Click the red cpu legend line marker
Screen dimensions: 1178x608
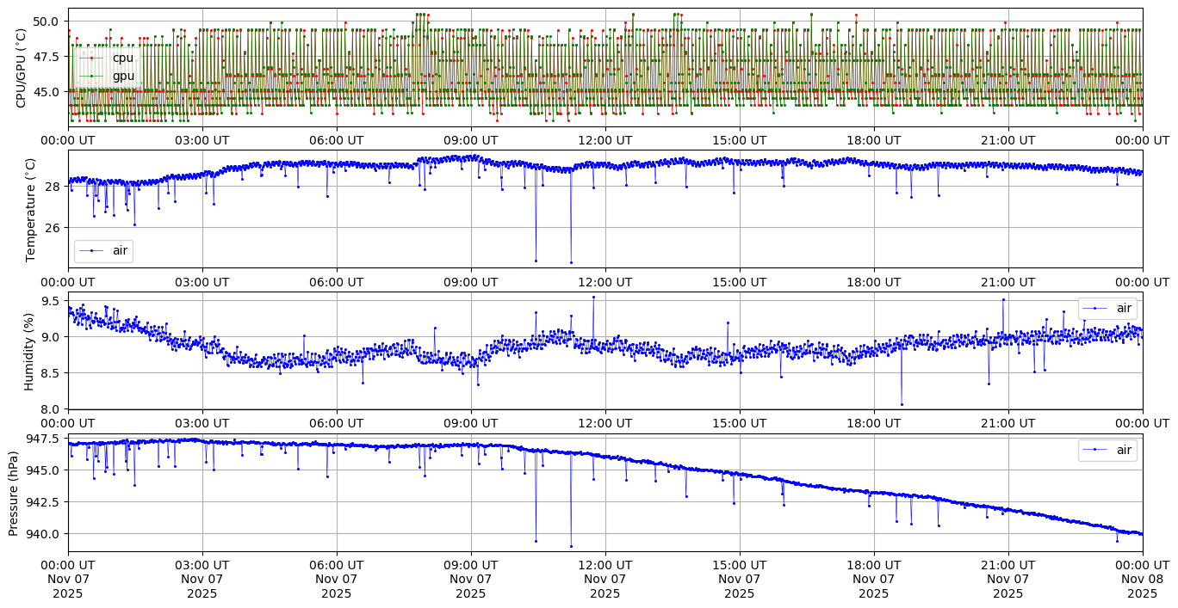[x=92, y=58]
